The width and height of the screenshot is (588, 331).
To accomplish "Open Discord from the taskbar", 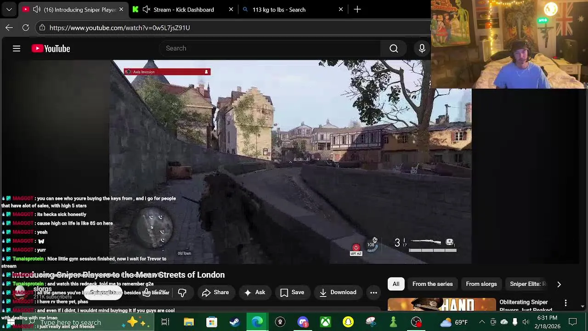I will pyautogui.click(x=303, y=322).
